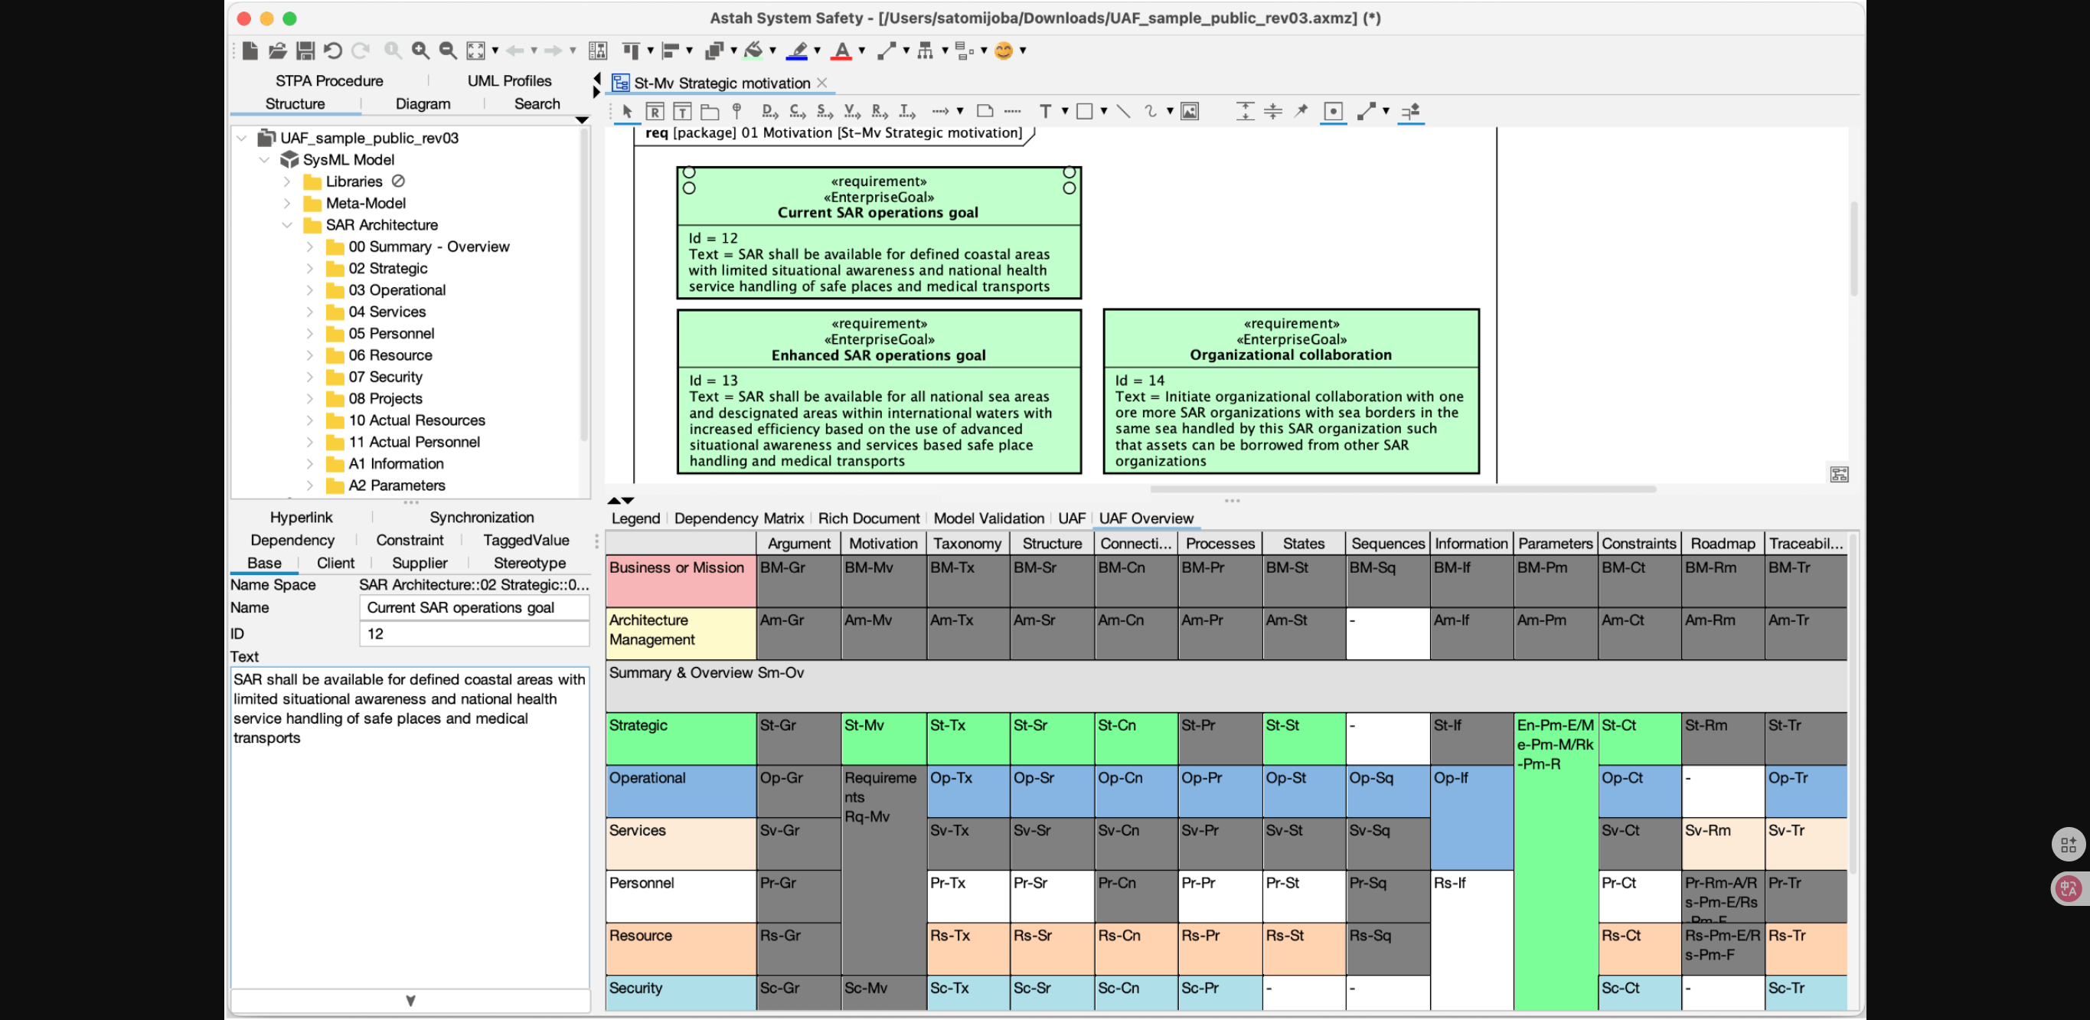Select the Package tool in diagram palette
The width and height of the screenshot is (2090, 1020).
710,111
